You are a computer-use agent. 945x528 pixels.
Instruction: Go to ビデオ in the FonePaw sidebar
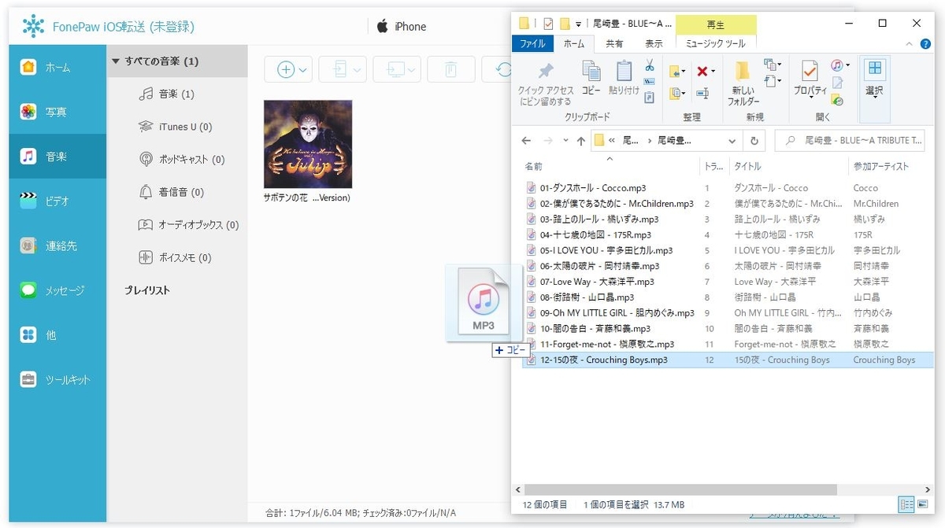57,201
